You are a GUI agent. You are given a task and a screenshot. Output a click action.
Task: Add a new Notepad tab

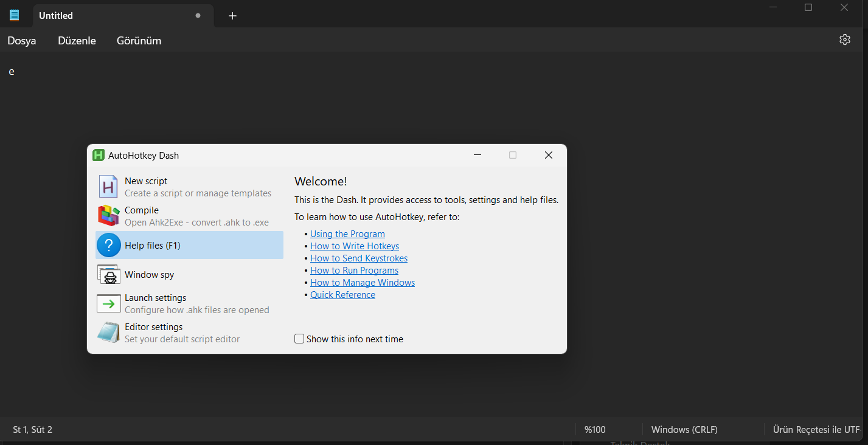[232, 16]
